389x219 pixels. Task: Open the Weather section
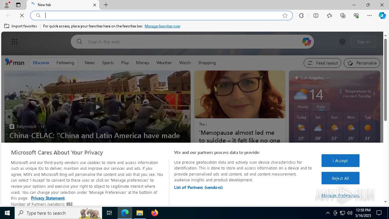click(x=164, y=63)
